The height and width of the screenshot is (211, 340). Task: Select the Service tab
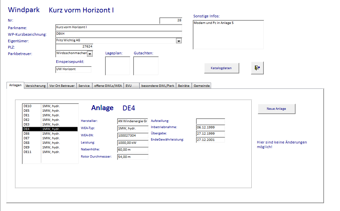point(84,86)
